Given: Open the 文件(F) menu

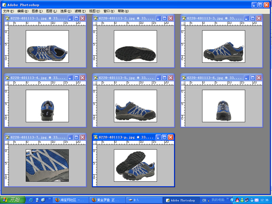Looking at the screenshot, I should pyautogui.click(x=8, y=11).
